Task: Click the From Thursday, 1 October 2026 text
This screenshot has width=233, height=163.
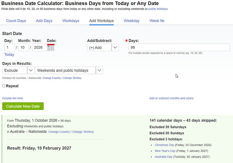Action: coord(39,120)
